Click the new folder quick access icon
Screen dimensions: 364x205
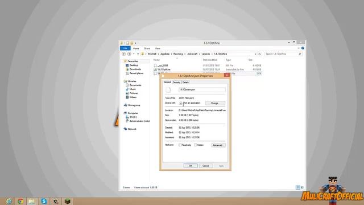[x=131, y=43]
